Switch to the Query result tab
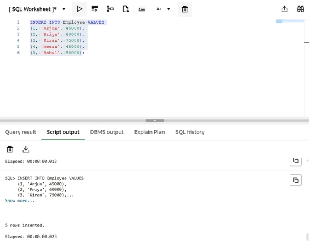309x241 pixels. [x=20, y=132]
